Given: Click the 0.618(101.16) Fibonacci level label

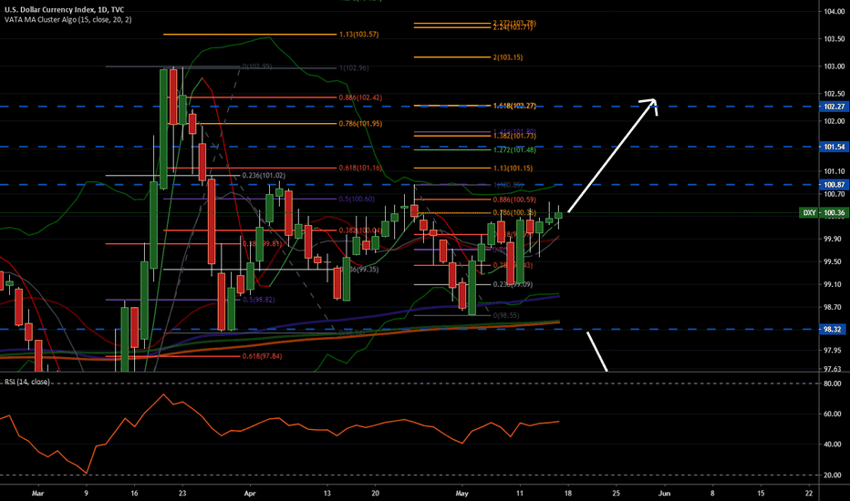Looking at the screenshot, I should pyautogui.click(x=360, y=168).
